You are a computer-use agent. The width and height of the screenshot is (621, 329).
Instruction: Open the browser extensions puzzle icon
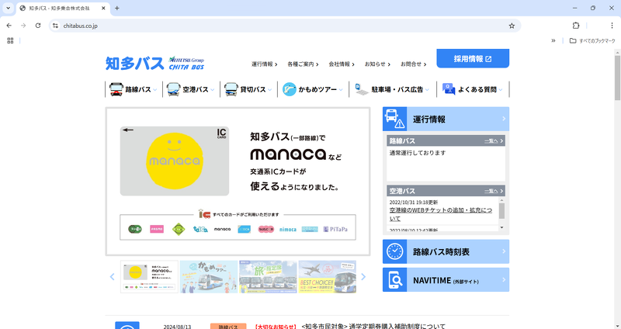tap(576, 26)
